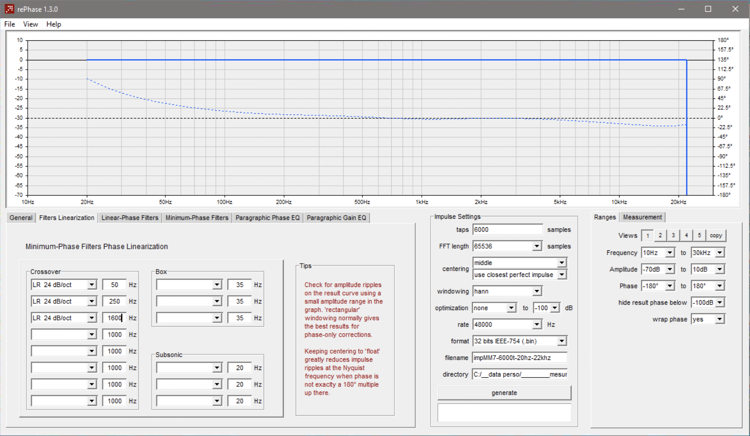750x436 pixels.
Task: Open the FFT length dropdown
Action: (537, 246)
